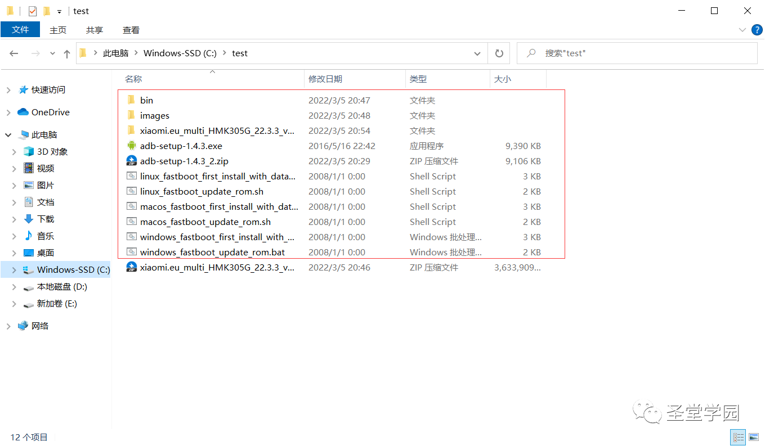Click the 图片 pictures icon

pyautogui.click(x=29, y=185)
